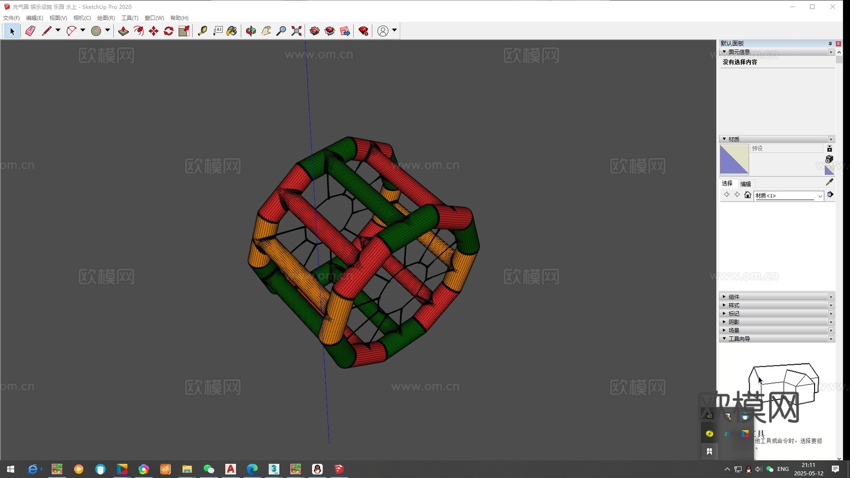Select the Text label tool
Viewport: 850px width, 478px height.
218,31
